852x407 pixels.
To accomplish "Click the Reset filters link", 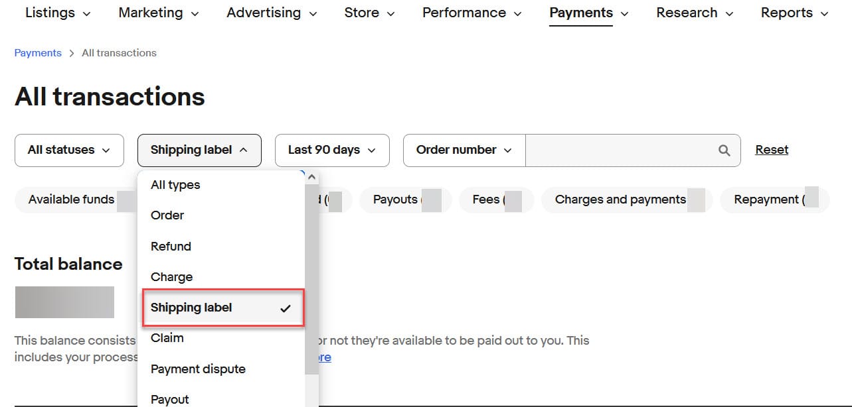I will (x=772, y=150).
